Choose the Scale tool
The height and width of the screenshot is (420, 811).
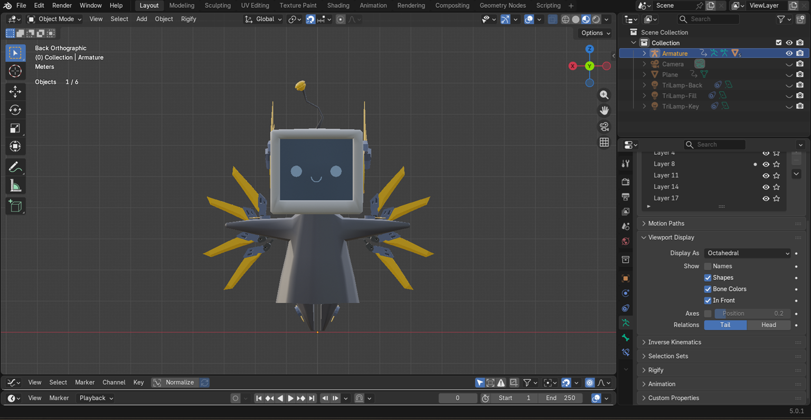click(x=15, y=128)
